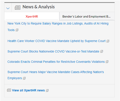Select the XpertHR tab
120x101 pixels.
32,17
